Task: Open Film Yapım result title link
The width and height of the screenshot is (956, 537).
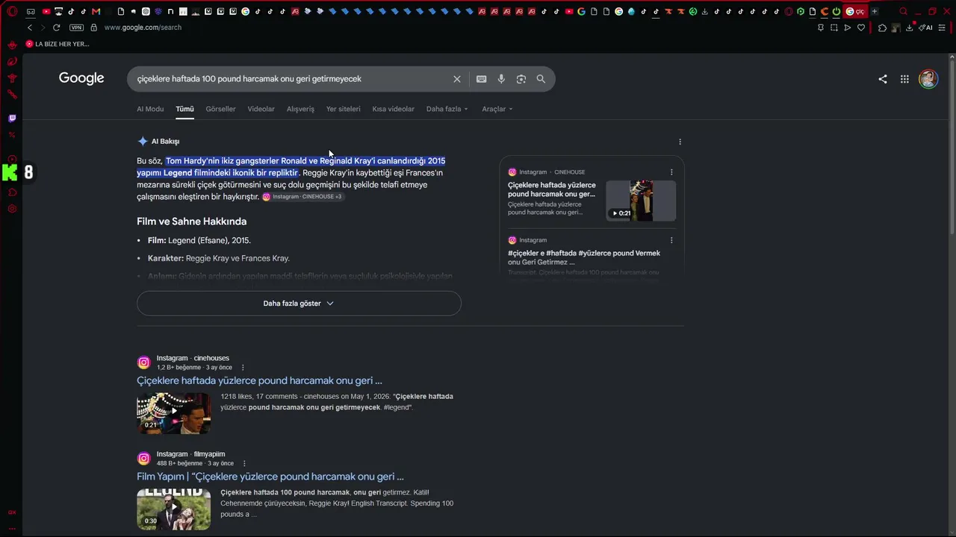Action: [270, 477]
